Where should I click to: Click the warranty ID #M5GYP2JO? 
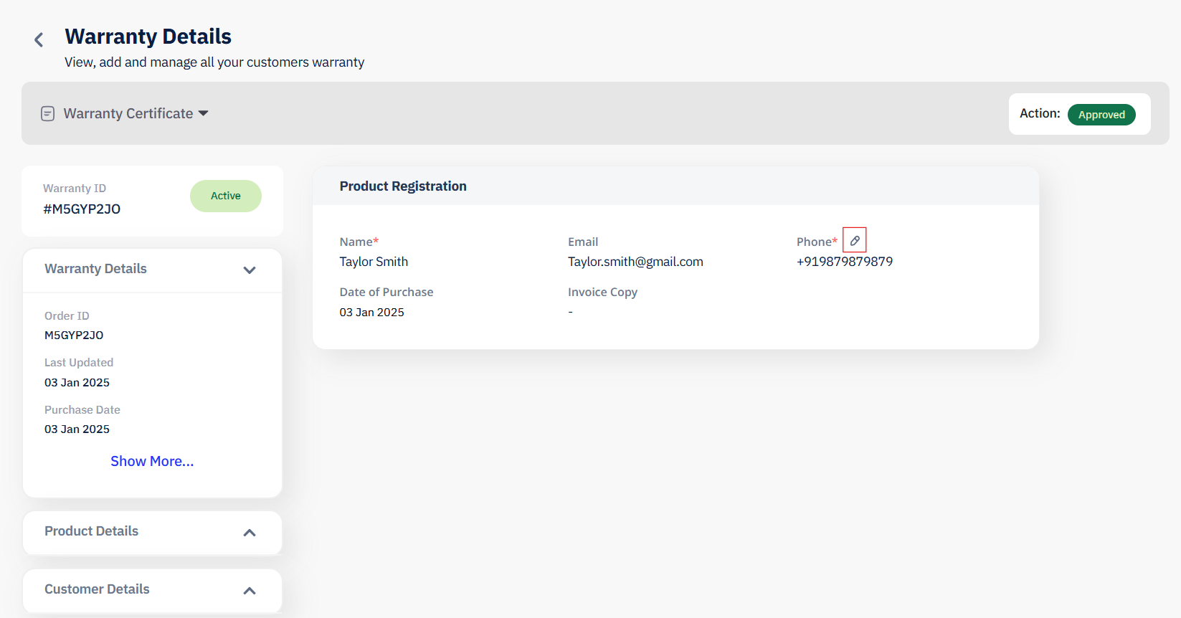(x=82, y=209)
